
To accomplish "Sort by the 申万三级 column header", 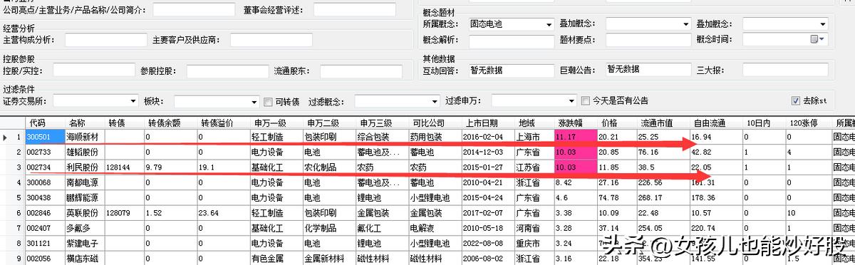I will (382, 123).
